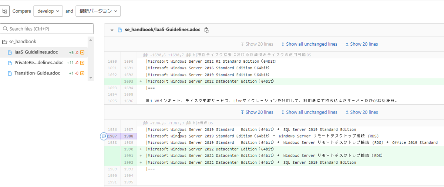The height and width of the screenshot is (187, 444).
Task: Click the se_handbook folder icon
Action: (5, 42)
